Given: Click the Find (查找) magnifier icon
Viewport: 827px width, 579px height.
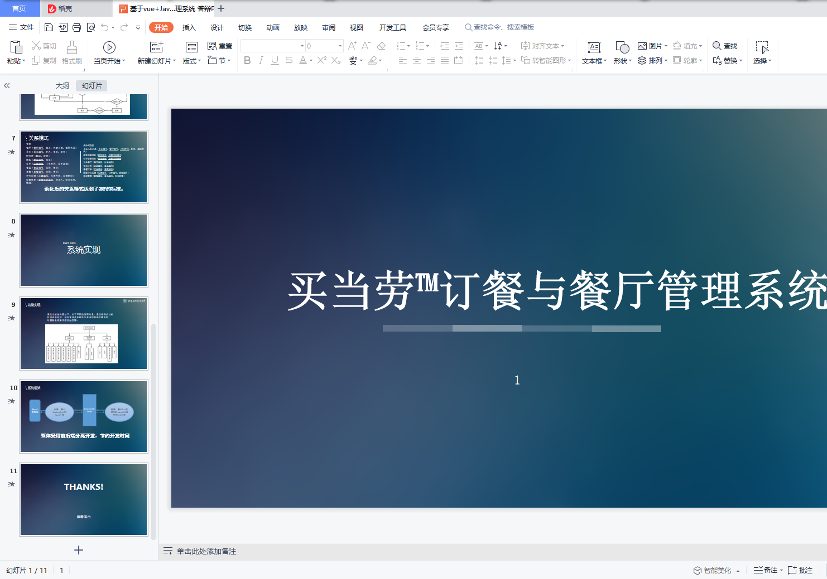Looking at the screenshot, I should click(x=717, y=46).
